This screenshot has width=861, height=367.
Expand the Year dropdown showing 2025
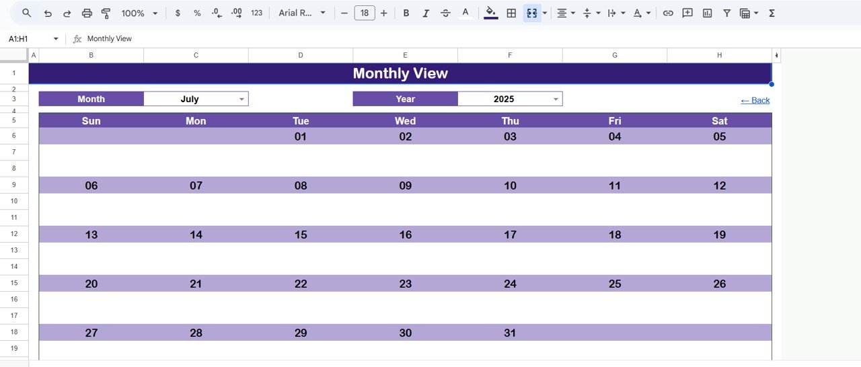[x=556, y=99]
